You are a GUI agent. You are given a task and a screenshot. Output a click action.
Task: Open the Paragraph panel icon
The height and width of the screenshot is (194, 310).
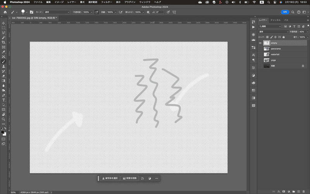[253, 60]
